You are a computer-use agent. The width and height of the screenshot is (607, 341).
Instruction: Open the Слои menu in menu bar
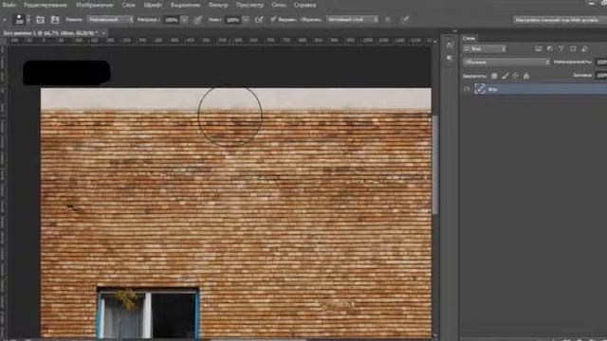point(129,5)
